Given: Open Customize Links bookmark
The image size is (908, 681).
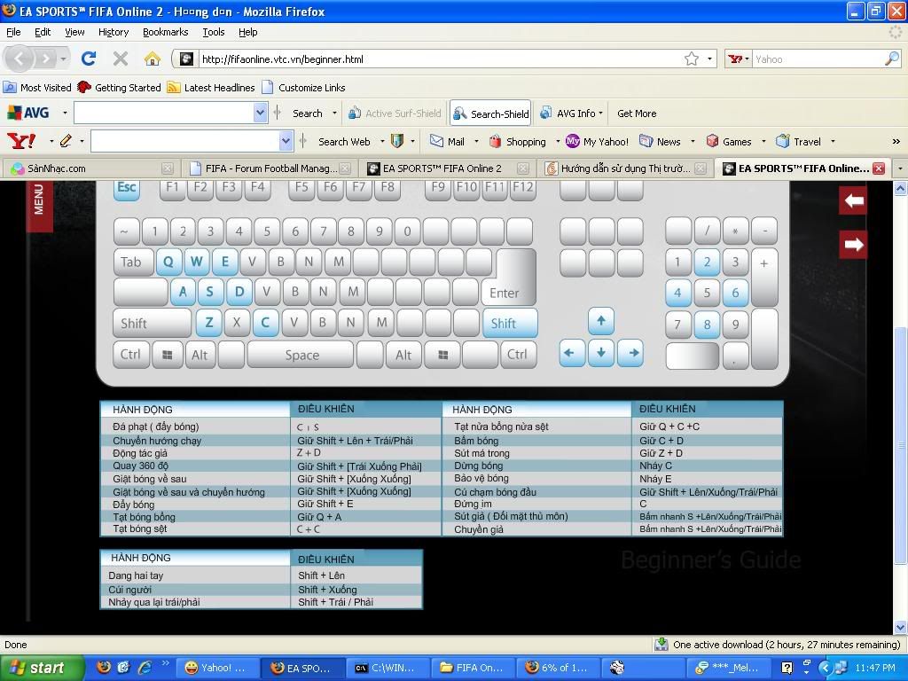Looking at the screenshot, I should pos(303,88).
